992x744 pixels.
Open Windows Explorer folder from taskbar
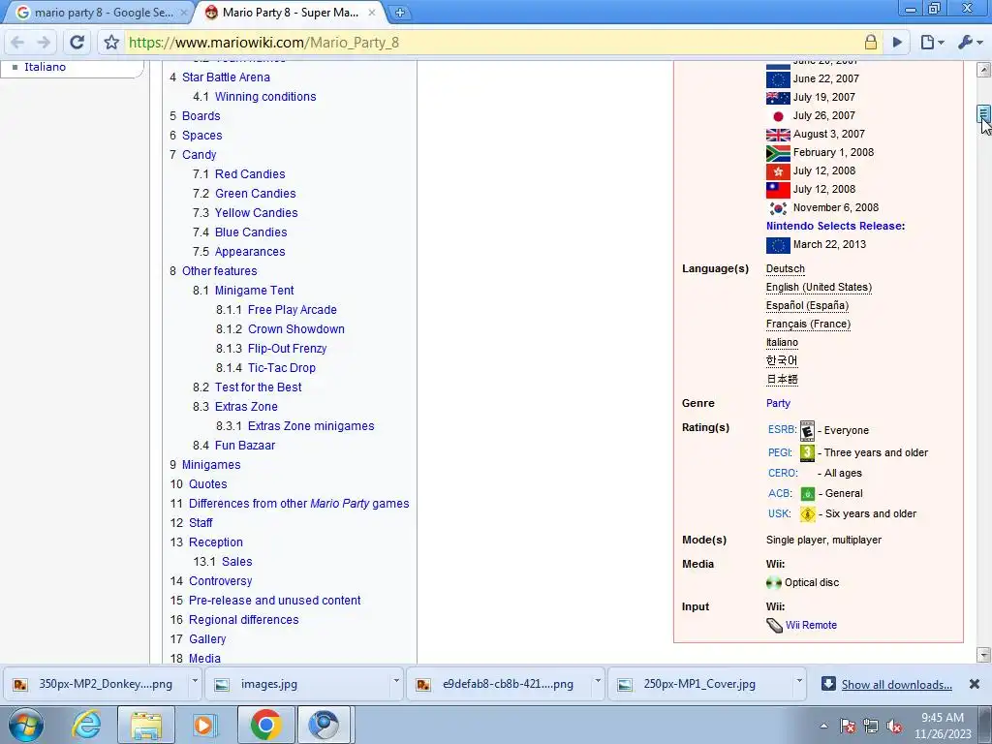(x=145, y=725)
